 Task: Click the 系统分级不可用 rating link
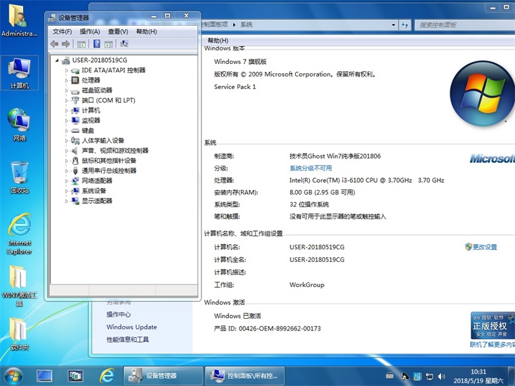(310, 168)
